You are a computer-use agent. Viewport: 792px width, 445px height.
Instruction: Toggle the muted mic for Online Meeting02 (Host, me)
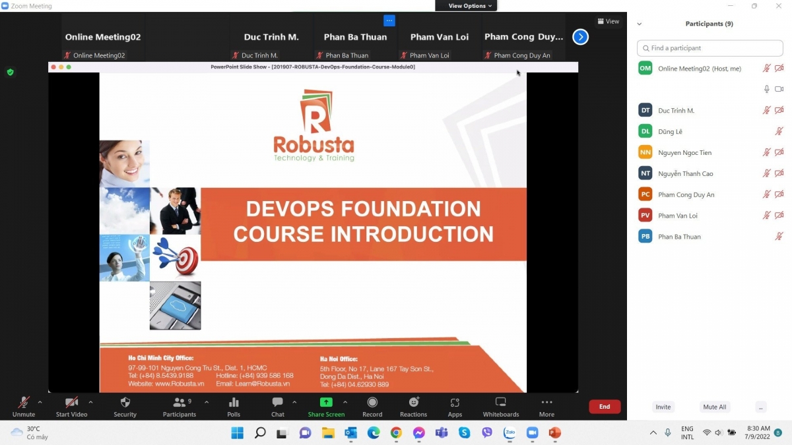coord(767,69)
